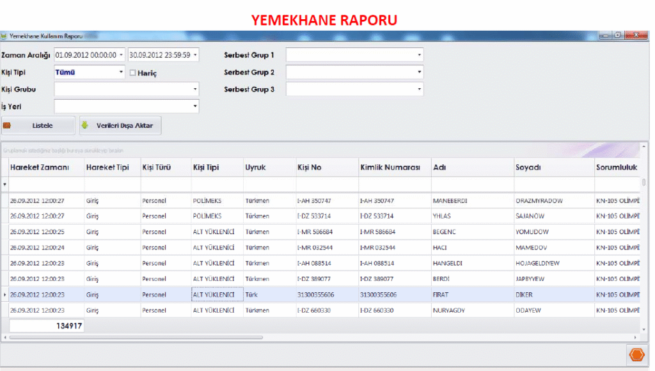The width and height of the screenshot is (655, 371).
Task: Toggle the Hariç checkbox
Action: click(x=133, y=73)
